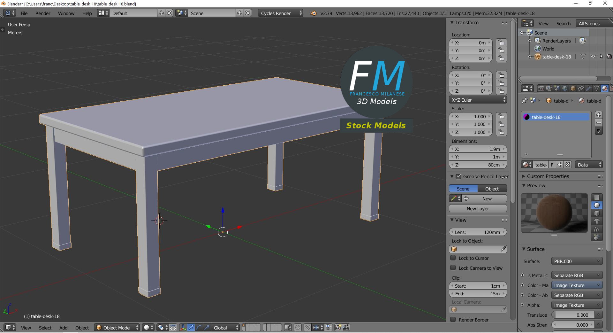Viewport: 613px width, 333px height.
Task: Open the World properties tab (globe icon)
Action: [565, 89]
